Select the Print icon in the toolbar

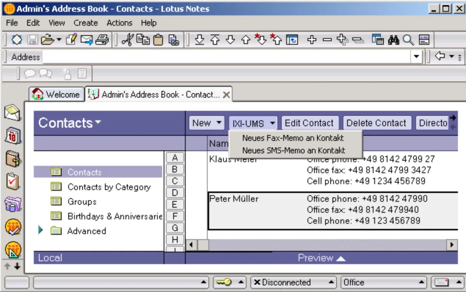tap(102, 39)
